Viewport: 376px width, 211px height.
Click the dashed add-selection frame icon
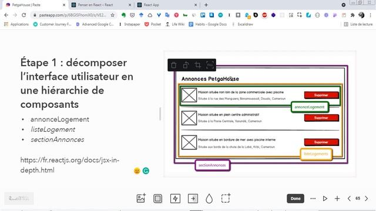coord(226,198)
